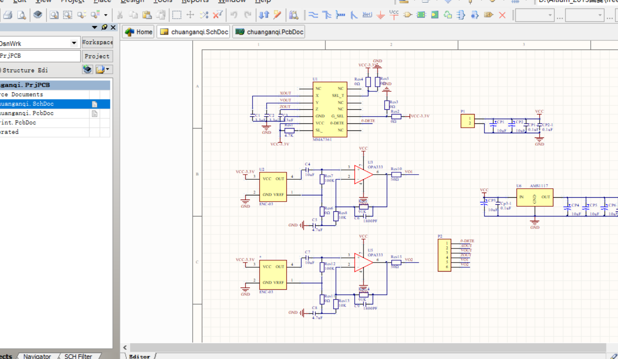Click the Compile project chip button
This screenshot has height=359, width=618.
[x=87, y=70]
